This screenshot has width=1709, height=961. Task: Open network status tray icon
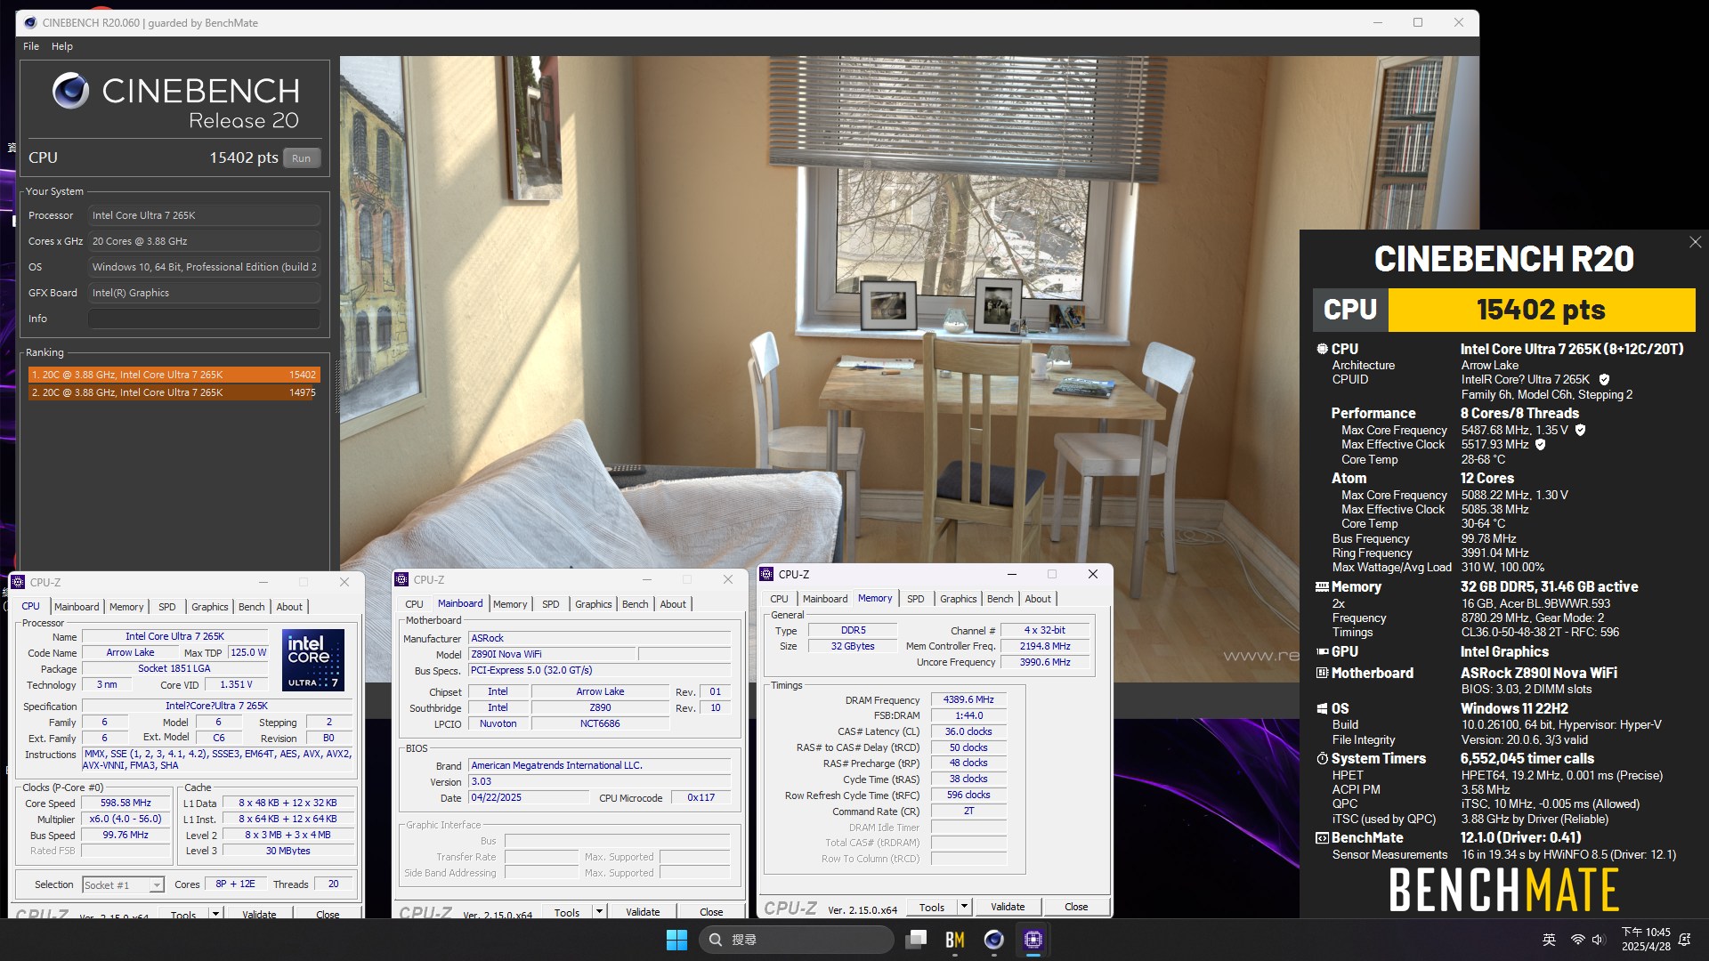click(1577, 940)
